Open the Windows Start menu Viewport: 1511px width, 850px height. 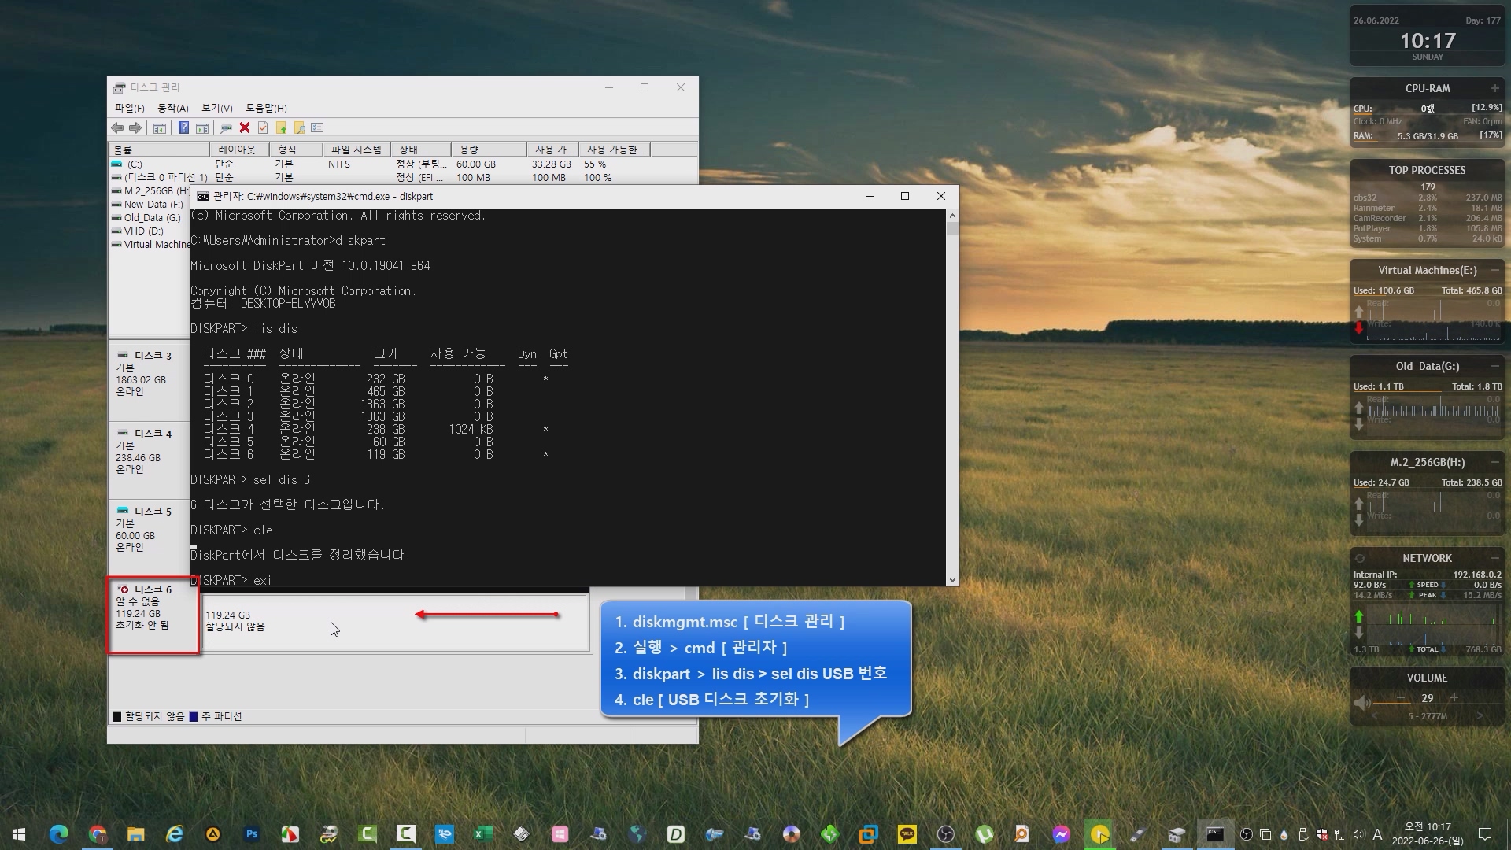point(19,834)
